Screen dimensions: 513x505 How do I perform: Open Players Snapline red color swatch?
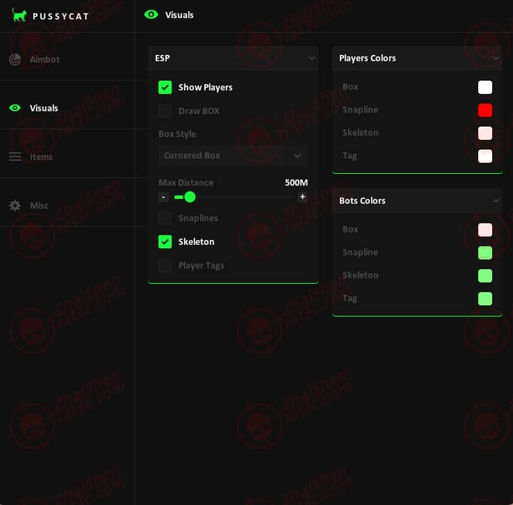(x=485, y=111)
